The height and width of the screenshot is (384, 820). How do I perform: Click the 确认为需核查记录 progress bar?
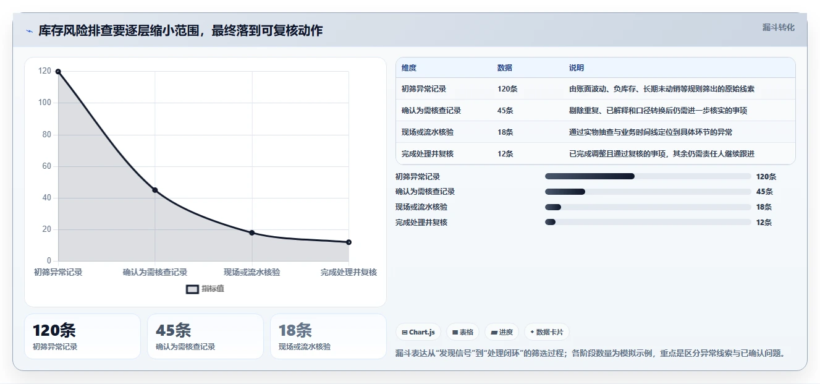pyautogui.click(x=648, y=192)
